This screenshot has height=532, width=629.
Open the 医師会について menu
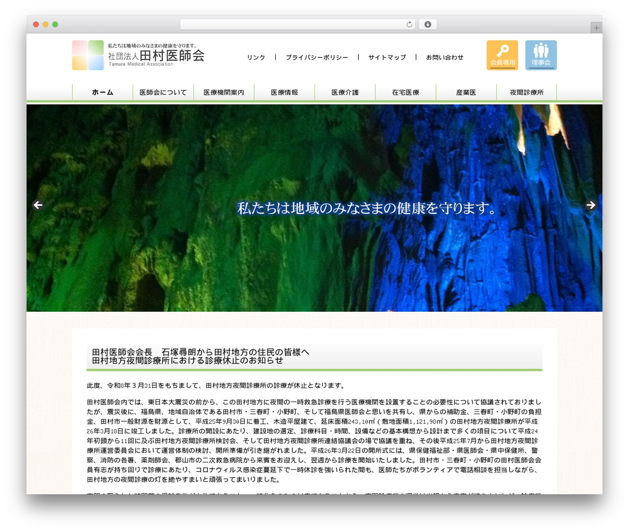tap(163, 92)
